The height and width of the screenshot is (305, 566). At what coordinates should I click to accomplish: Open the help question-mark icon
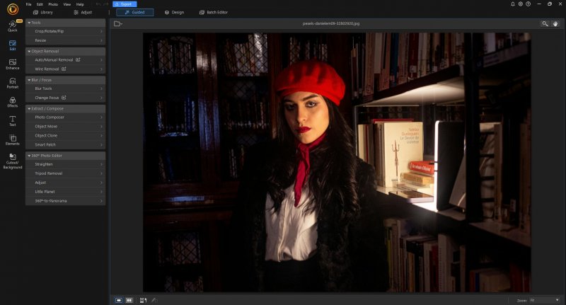(x=528, y=4)
